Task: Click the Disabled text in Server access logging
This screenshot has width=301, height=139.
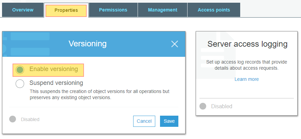Action: (x=222, y=106)
